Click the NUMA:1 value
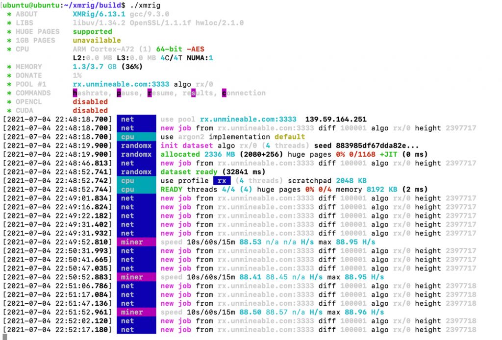502x340 pixels. (200, 58)
